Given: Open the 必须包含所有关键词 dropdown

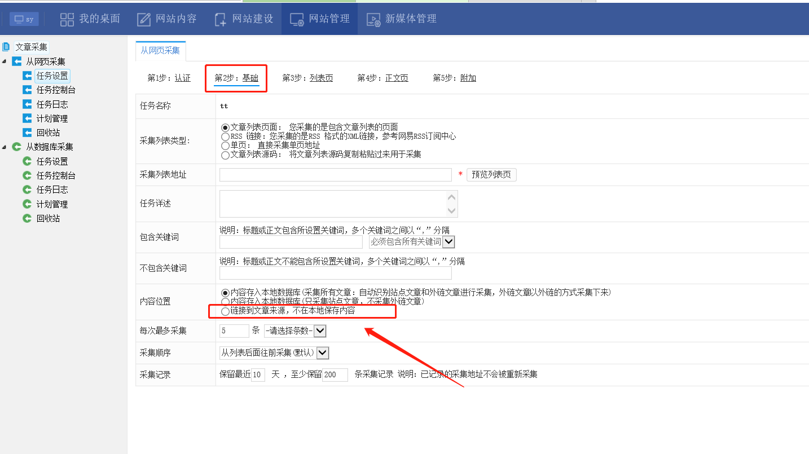Looking at the screenshot, I should click(449, 241).
